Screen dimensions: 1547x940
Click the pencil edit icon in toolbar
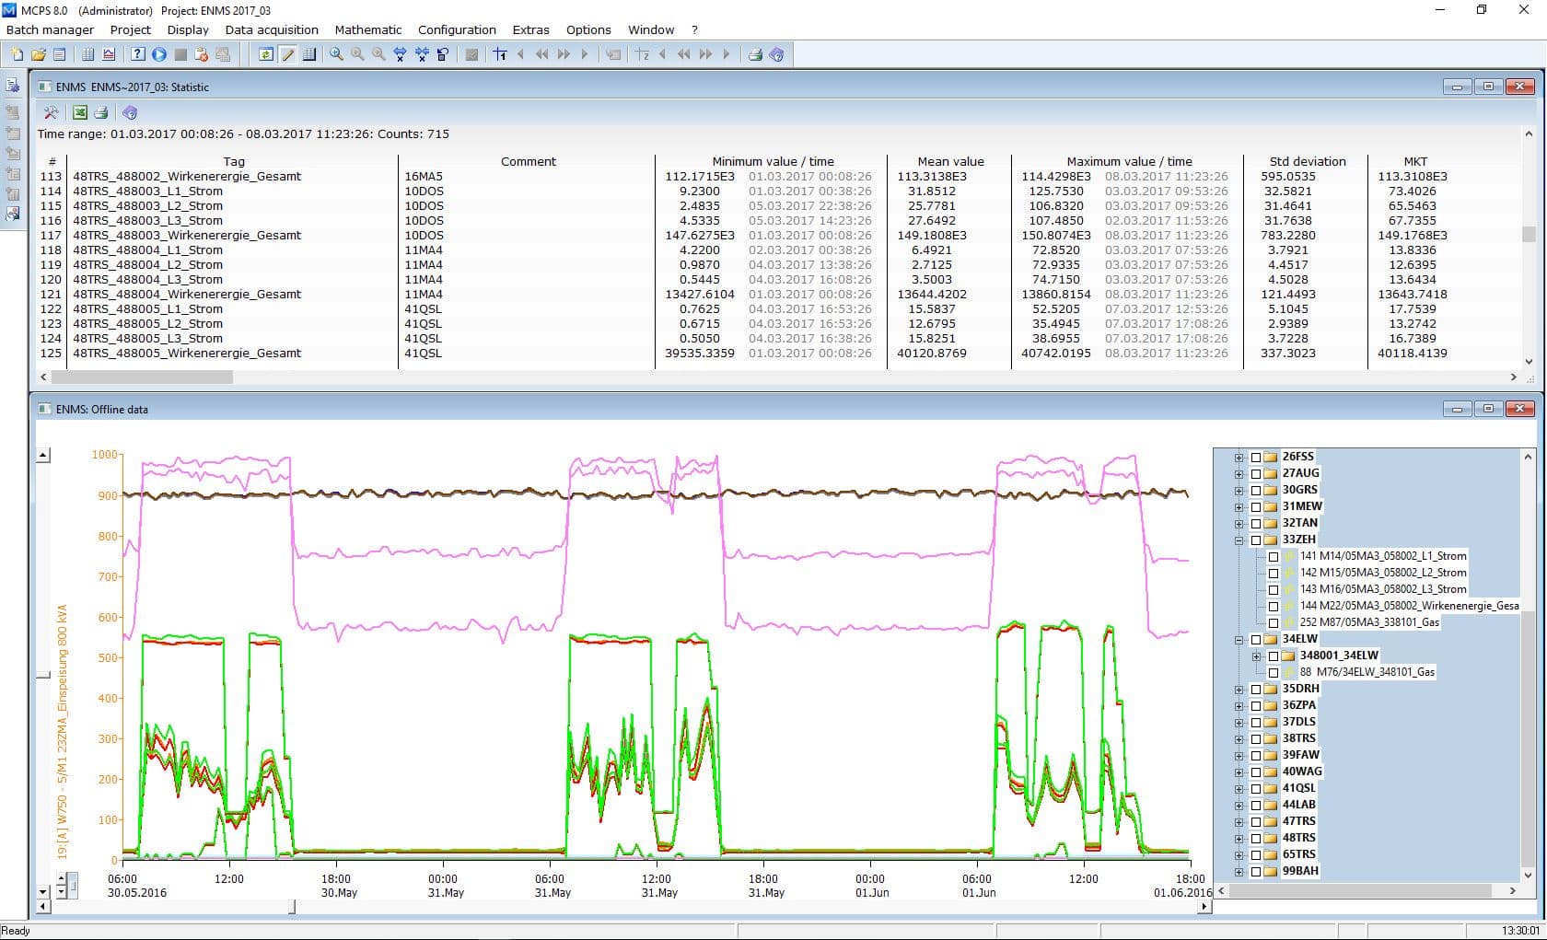[288, 54]
